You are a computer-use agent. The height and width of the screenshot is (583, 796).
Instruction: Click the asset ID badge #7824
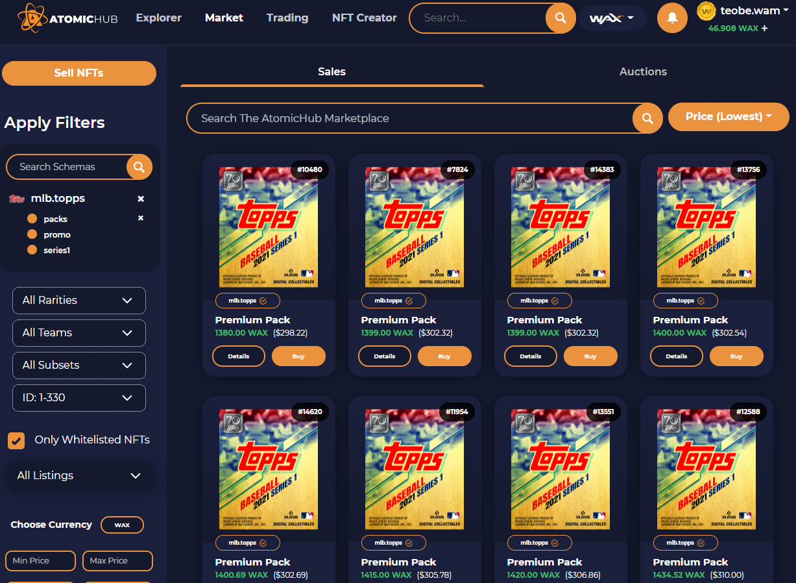coord(457,170)
